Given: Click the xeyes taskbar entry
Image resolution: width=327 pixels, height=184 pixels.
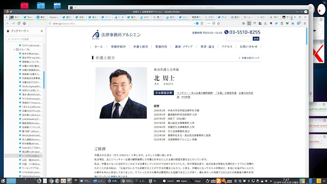Looking at the screenshot, I should 182,181.
